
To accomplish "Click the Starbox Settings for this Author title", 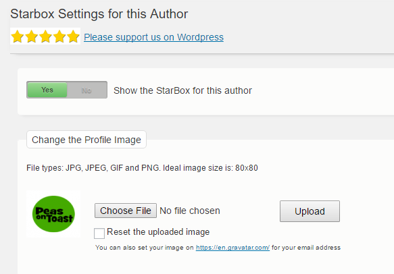I will click(99, 14).
